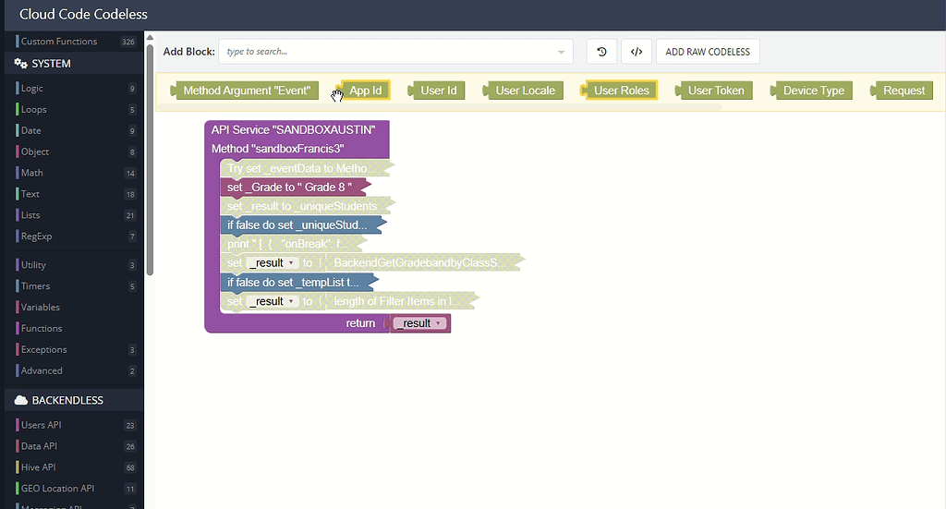Click Method "sandboxFrancis3" label

(277, 149)
